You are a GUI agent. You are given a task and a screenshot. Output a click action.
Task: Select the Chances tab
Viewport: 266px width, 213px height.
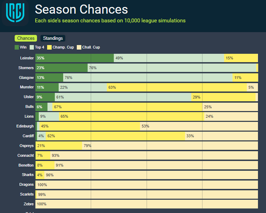pyautogui.click(x=26, y=38)
